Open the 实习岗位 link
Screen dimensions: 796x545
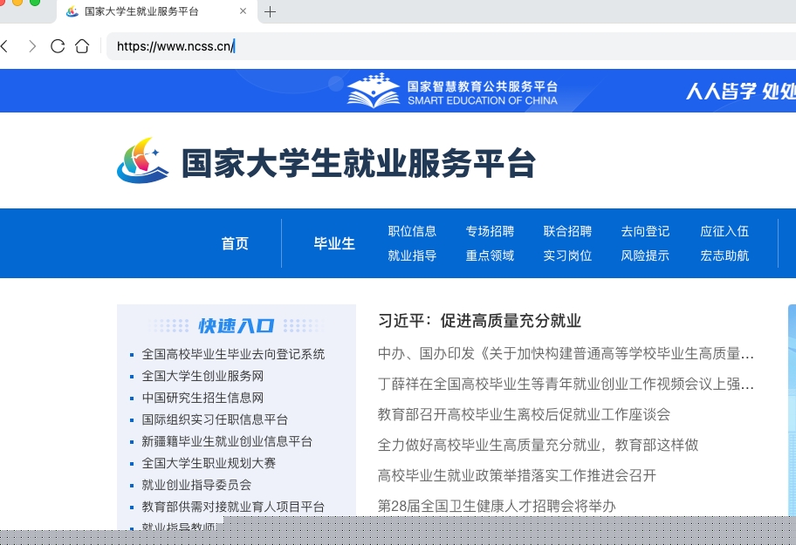(567, 255)
